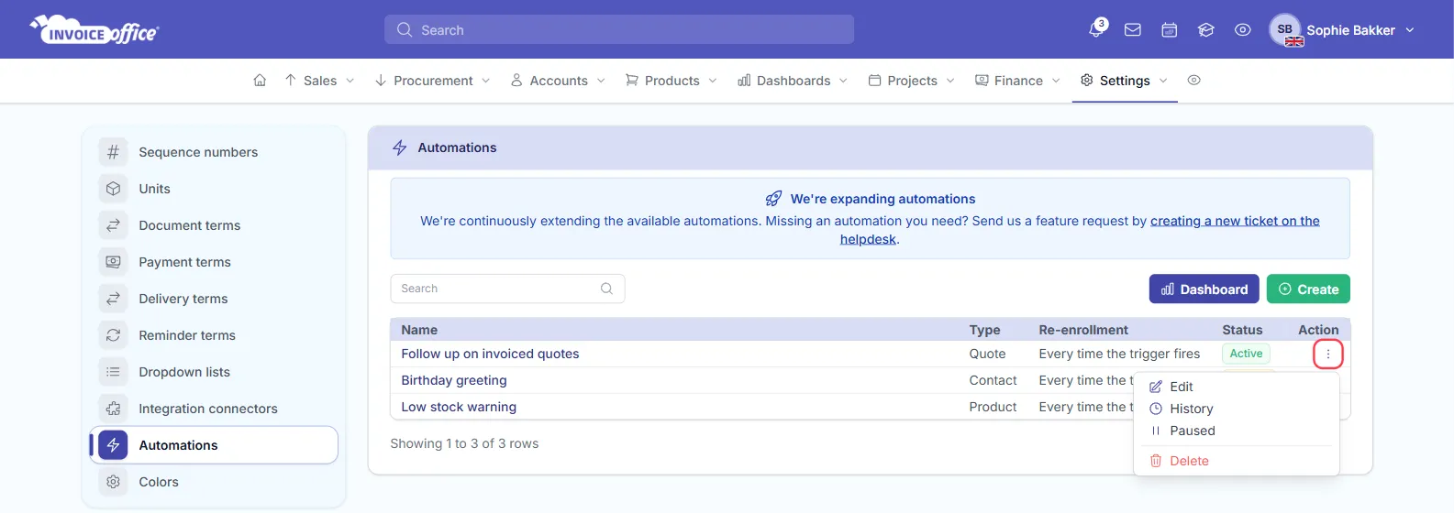Expand the Procurement menu
The width and height of the screenshot is (1454, 513).
pyautogui.click(x=432, y=81)
